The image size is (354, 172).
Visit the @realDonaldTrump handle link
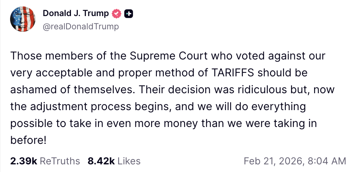[x=81, y=27]
